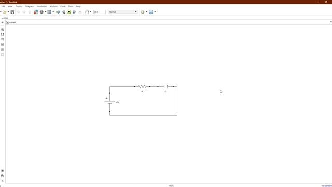Open the folder icon in the toolbar

[5, 12]
